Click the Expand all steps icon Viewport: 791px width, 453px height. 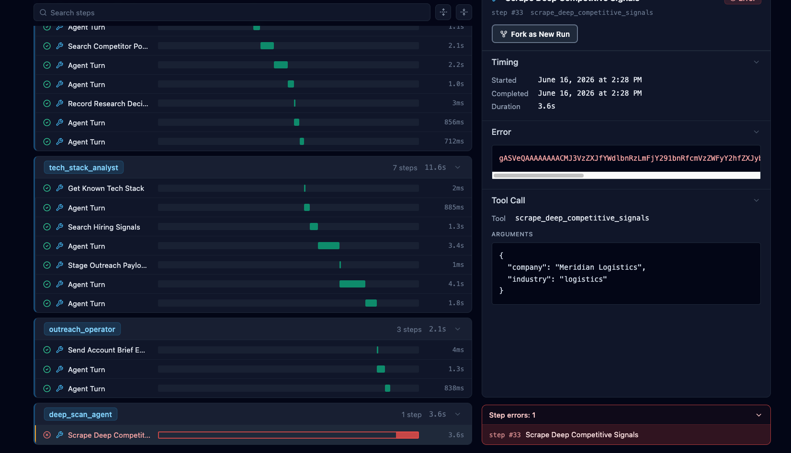(443, 12)
